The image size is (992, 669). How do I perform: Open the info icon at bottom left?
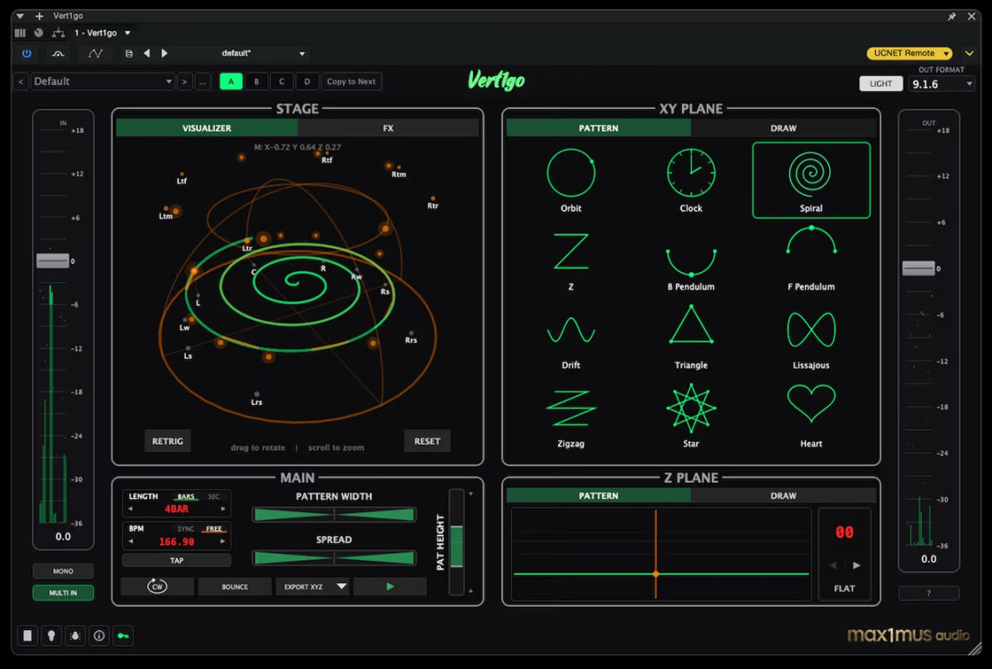click(x=99, y=636)
